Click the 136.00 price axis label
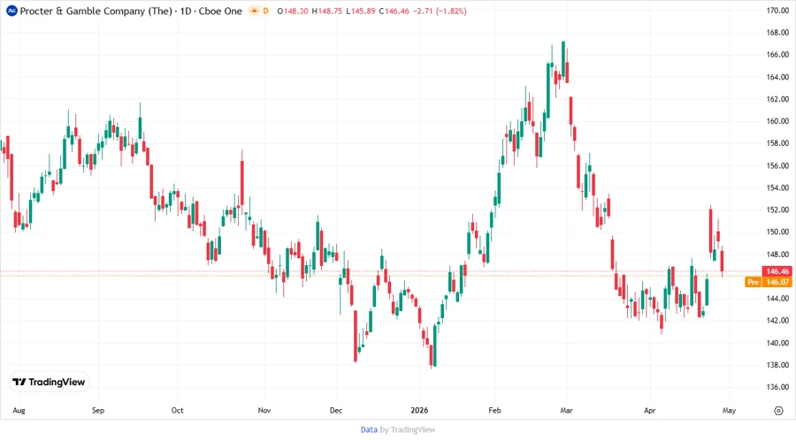The height and width of the screenshot is (440, 796). 777,387
